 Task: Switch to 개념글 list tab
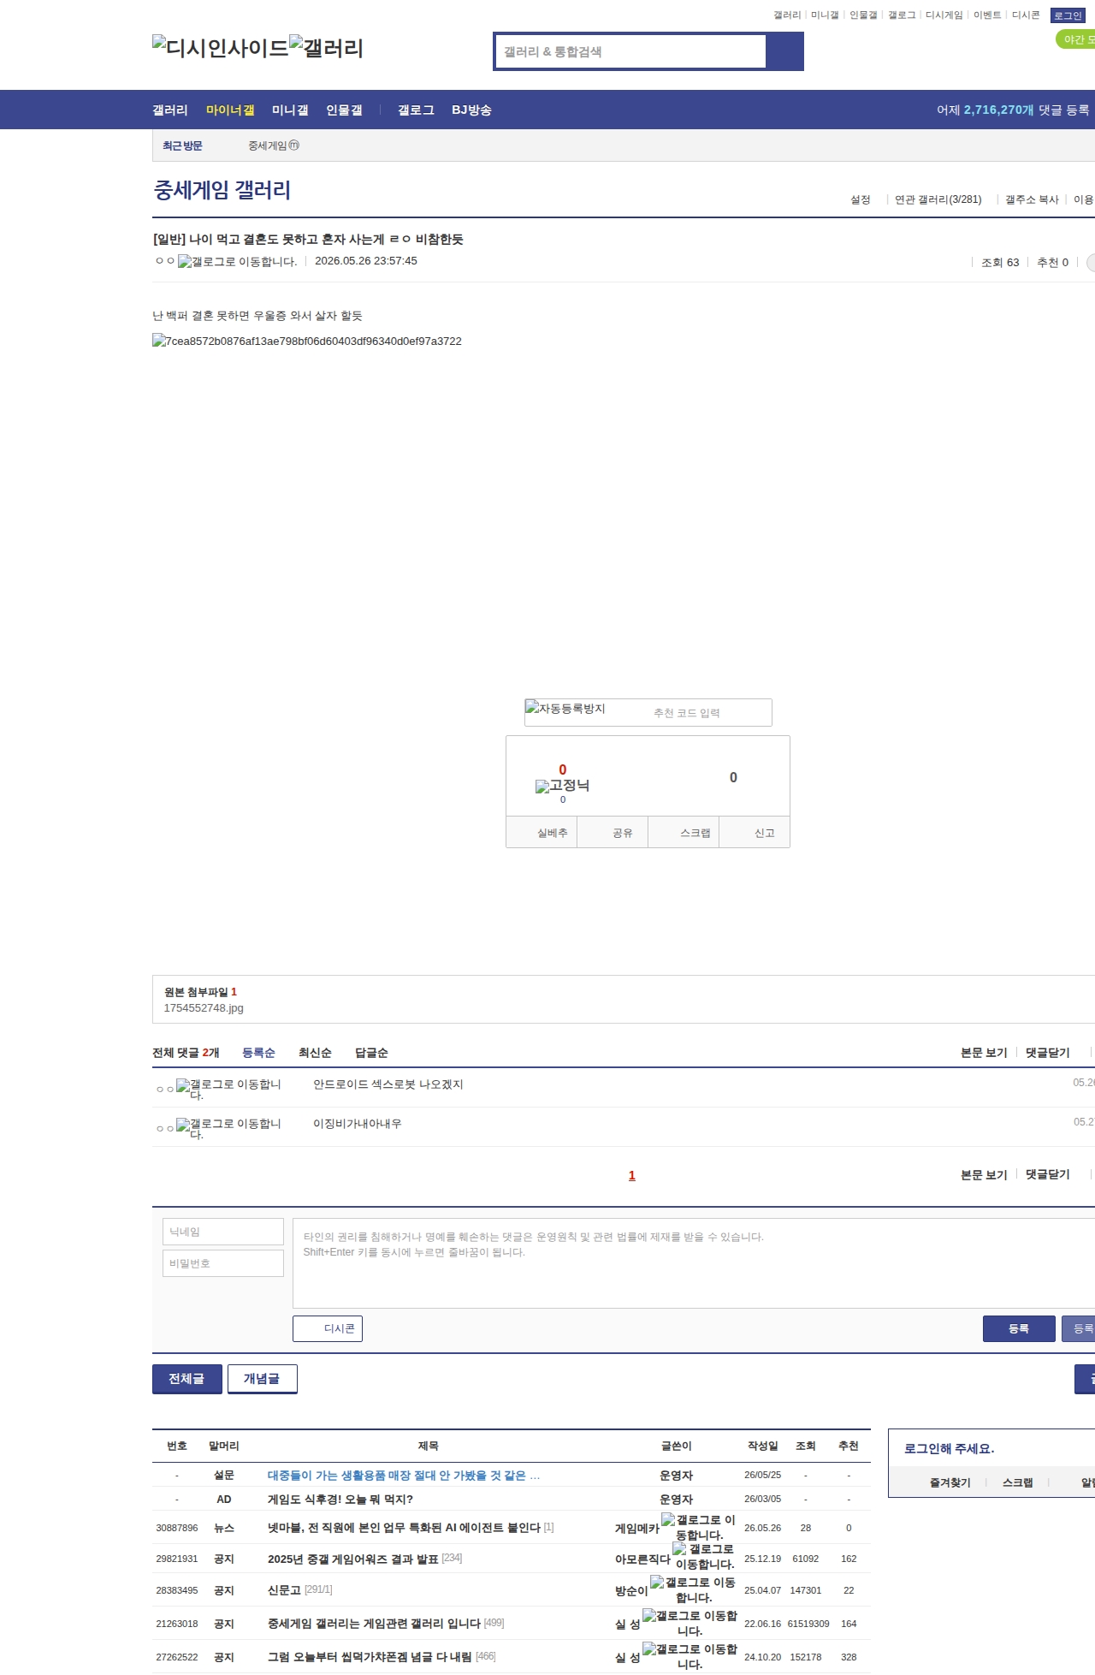tap(262, 1379)
